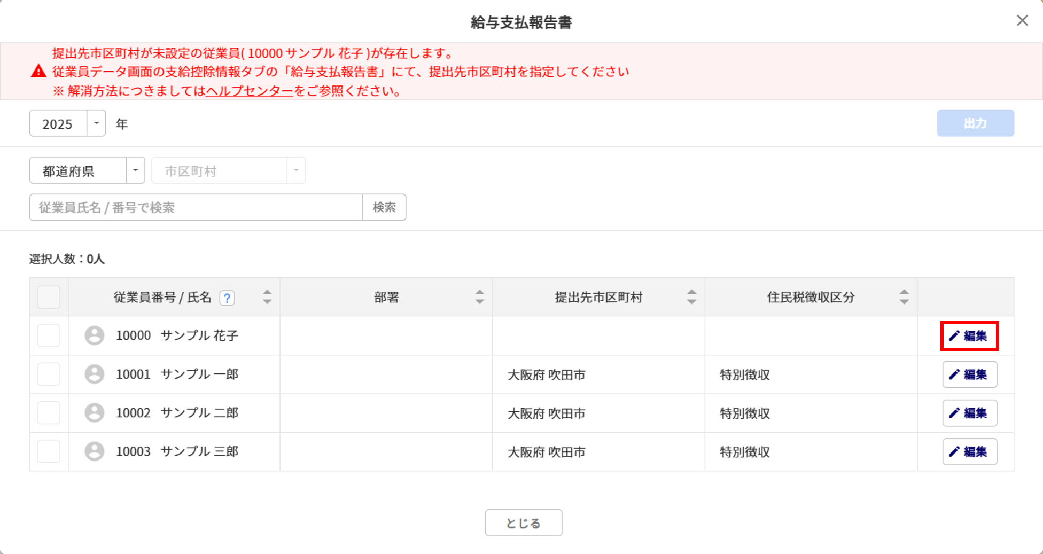This screenshot has width=1043, height=554.
Task: Click the help question mark icon beside 従業員番号 / 氏名
Action: tap(227, 298)
